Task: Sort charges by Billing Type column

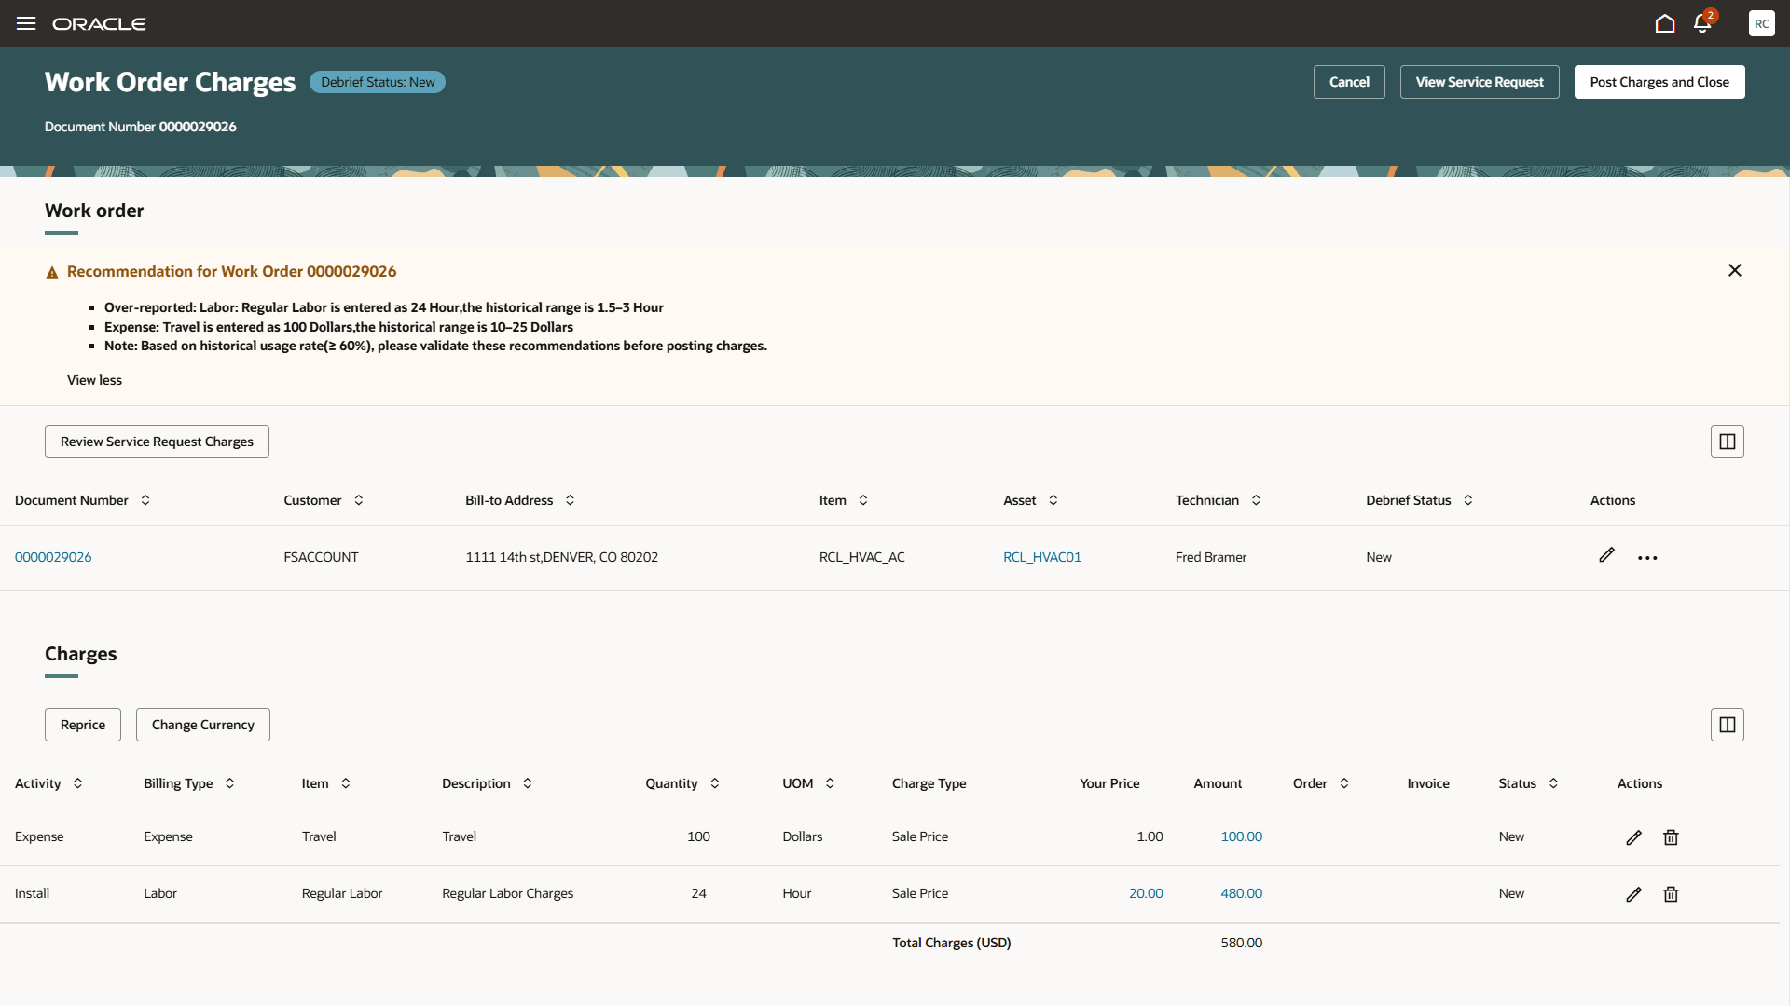Action: click(x=230, y=783)
